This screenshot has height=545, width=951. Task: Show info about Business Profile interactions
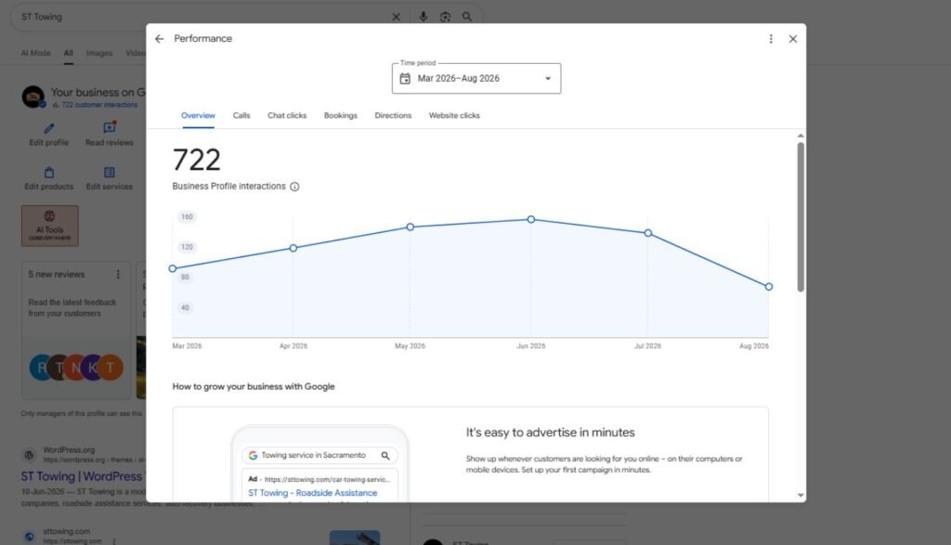pyautogui.click(x=294, y=187)
